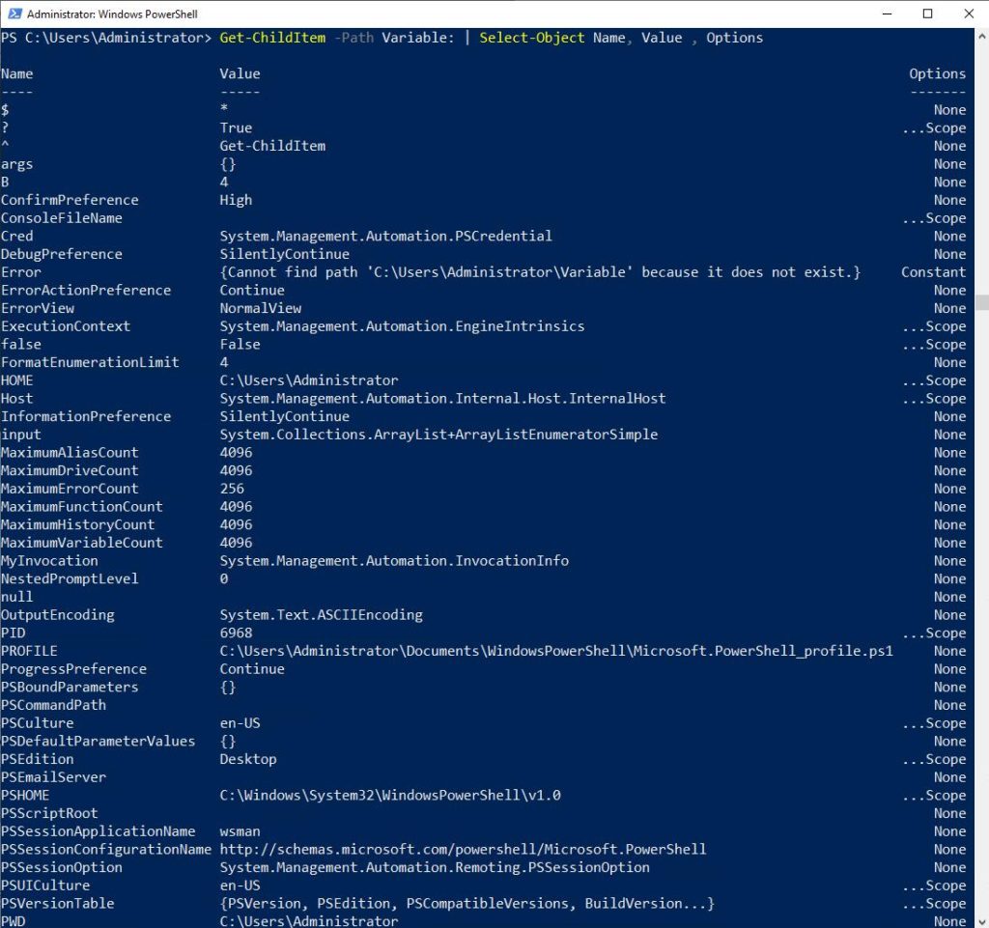Click the "False" value in the false row

pos(240,344)
